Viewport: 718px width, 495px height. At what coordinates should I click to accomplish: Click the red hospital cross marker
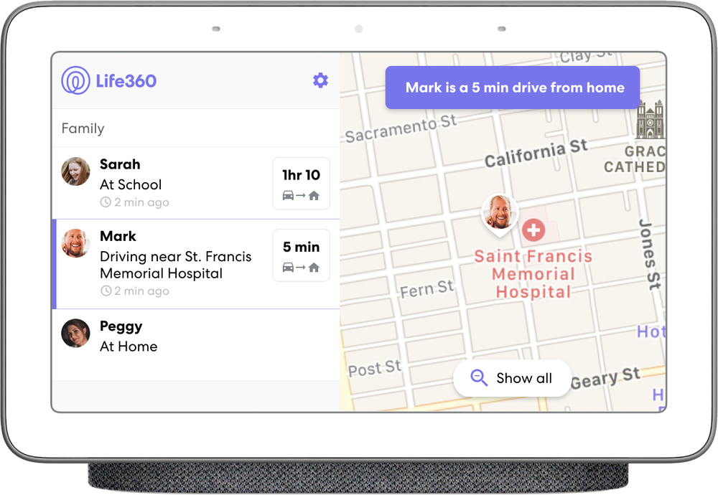click(533, 230)
